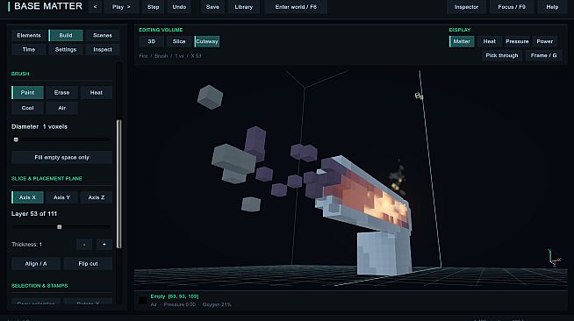Set slice plane to Axis Y
This screenshot has height=321, width=574.
[61, 197]
